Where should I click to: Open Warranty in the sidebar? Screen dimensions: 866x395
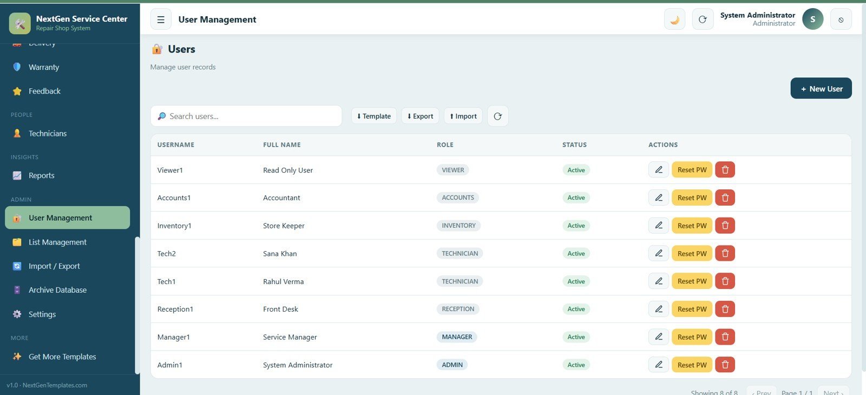point(67,67)
